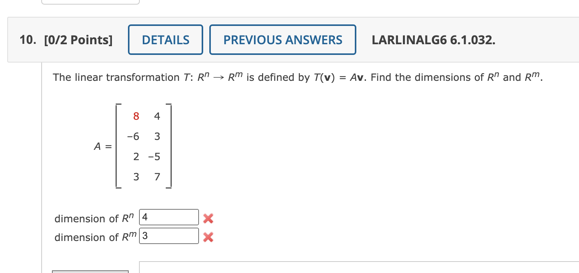The width and height of the screenshot is (579, 273).
Task: Select the answer value 3 for Rᵐ
Action: point(145,236)
